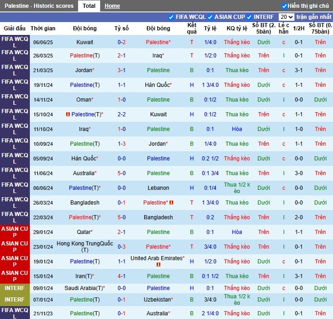Screen dimensions: 333x319
Task: Click the 4-1 score on 15/01/24
Action: click(x=121, y=276)
